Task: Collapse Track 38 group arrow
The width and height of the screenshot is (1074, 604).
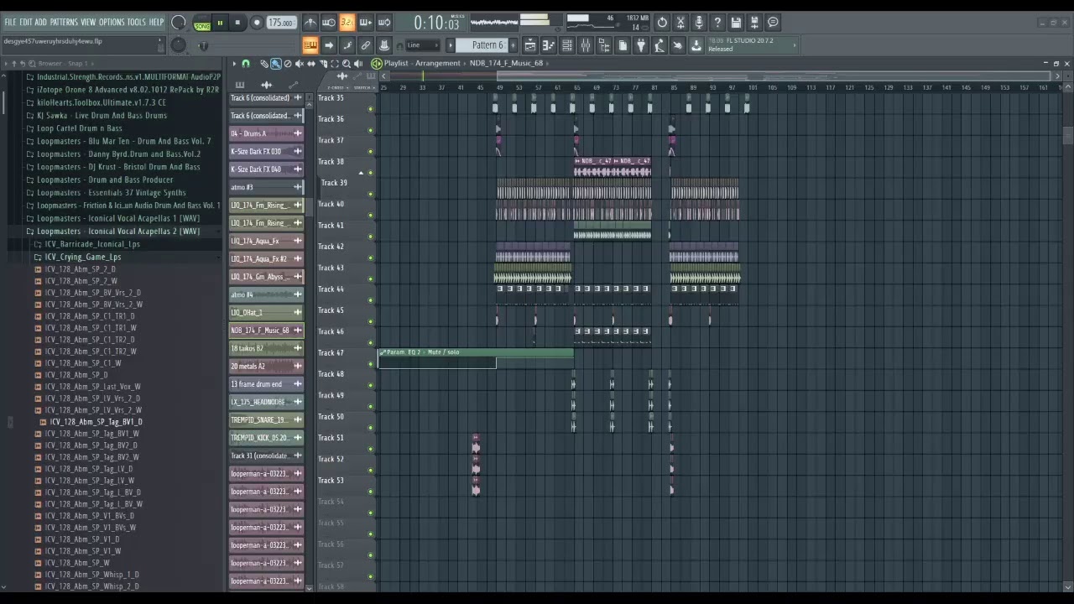Action: 362,173
